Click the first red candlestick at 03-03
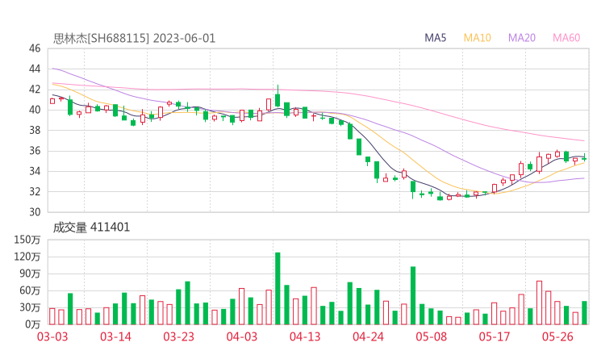Screen dimensions: 597x355 click(x=52, y=101)
